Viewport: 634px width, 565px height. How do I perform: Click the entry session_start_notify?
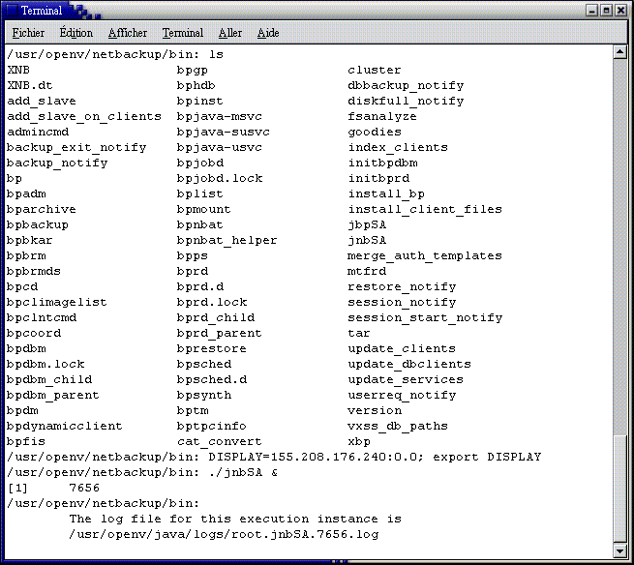[x=425, y=318]
